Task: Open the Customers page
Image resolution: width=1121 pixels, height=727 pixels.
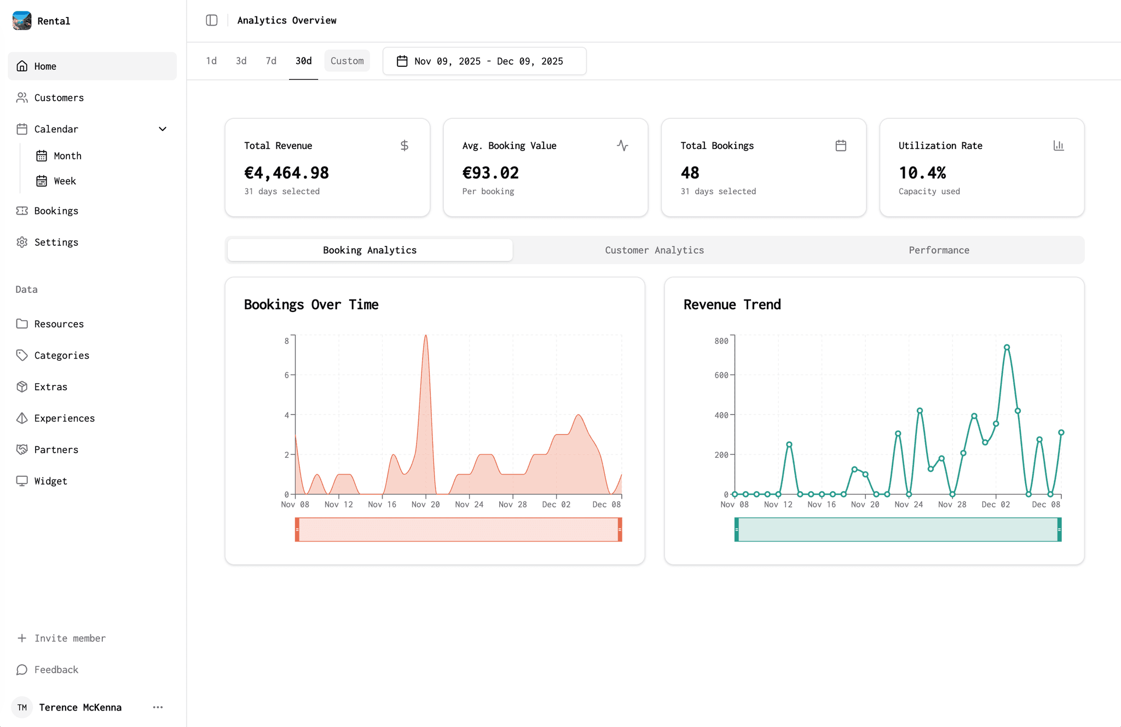Action: click(x=59, y=97)
